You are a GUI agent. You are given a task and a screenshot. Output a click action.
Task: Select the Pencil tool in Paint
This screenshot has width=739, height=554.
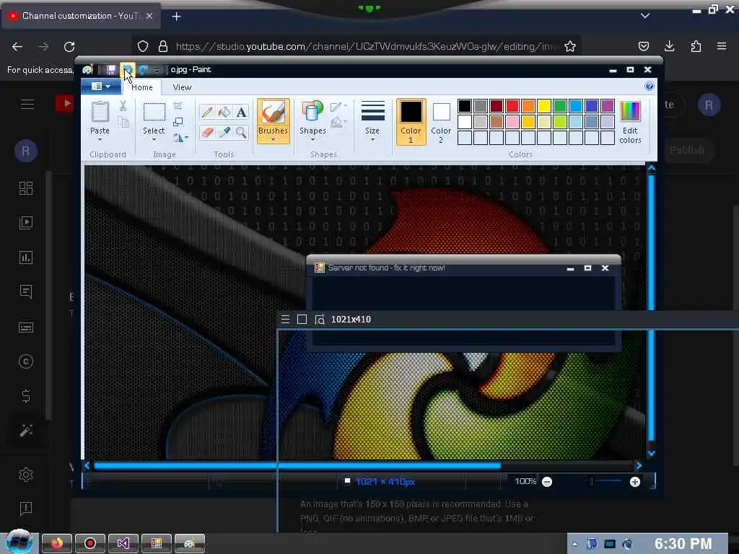[x=207, y=112]
